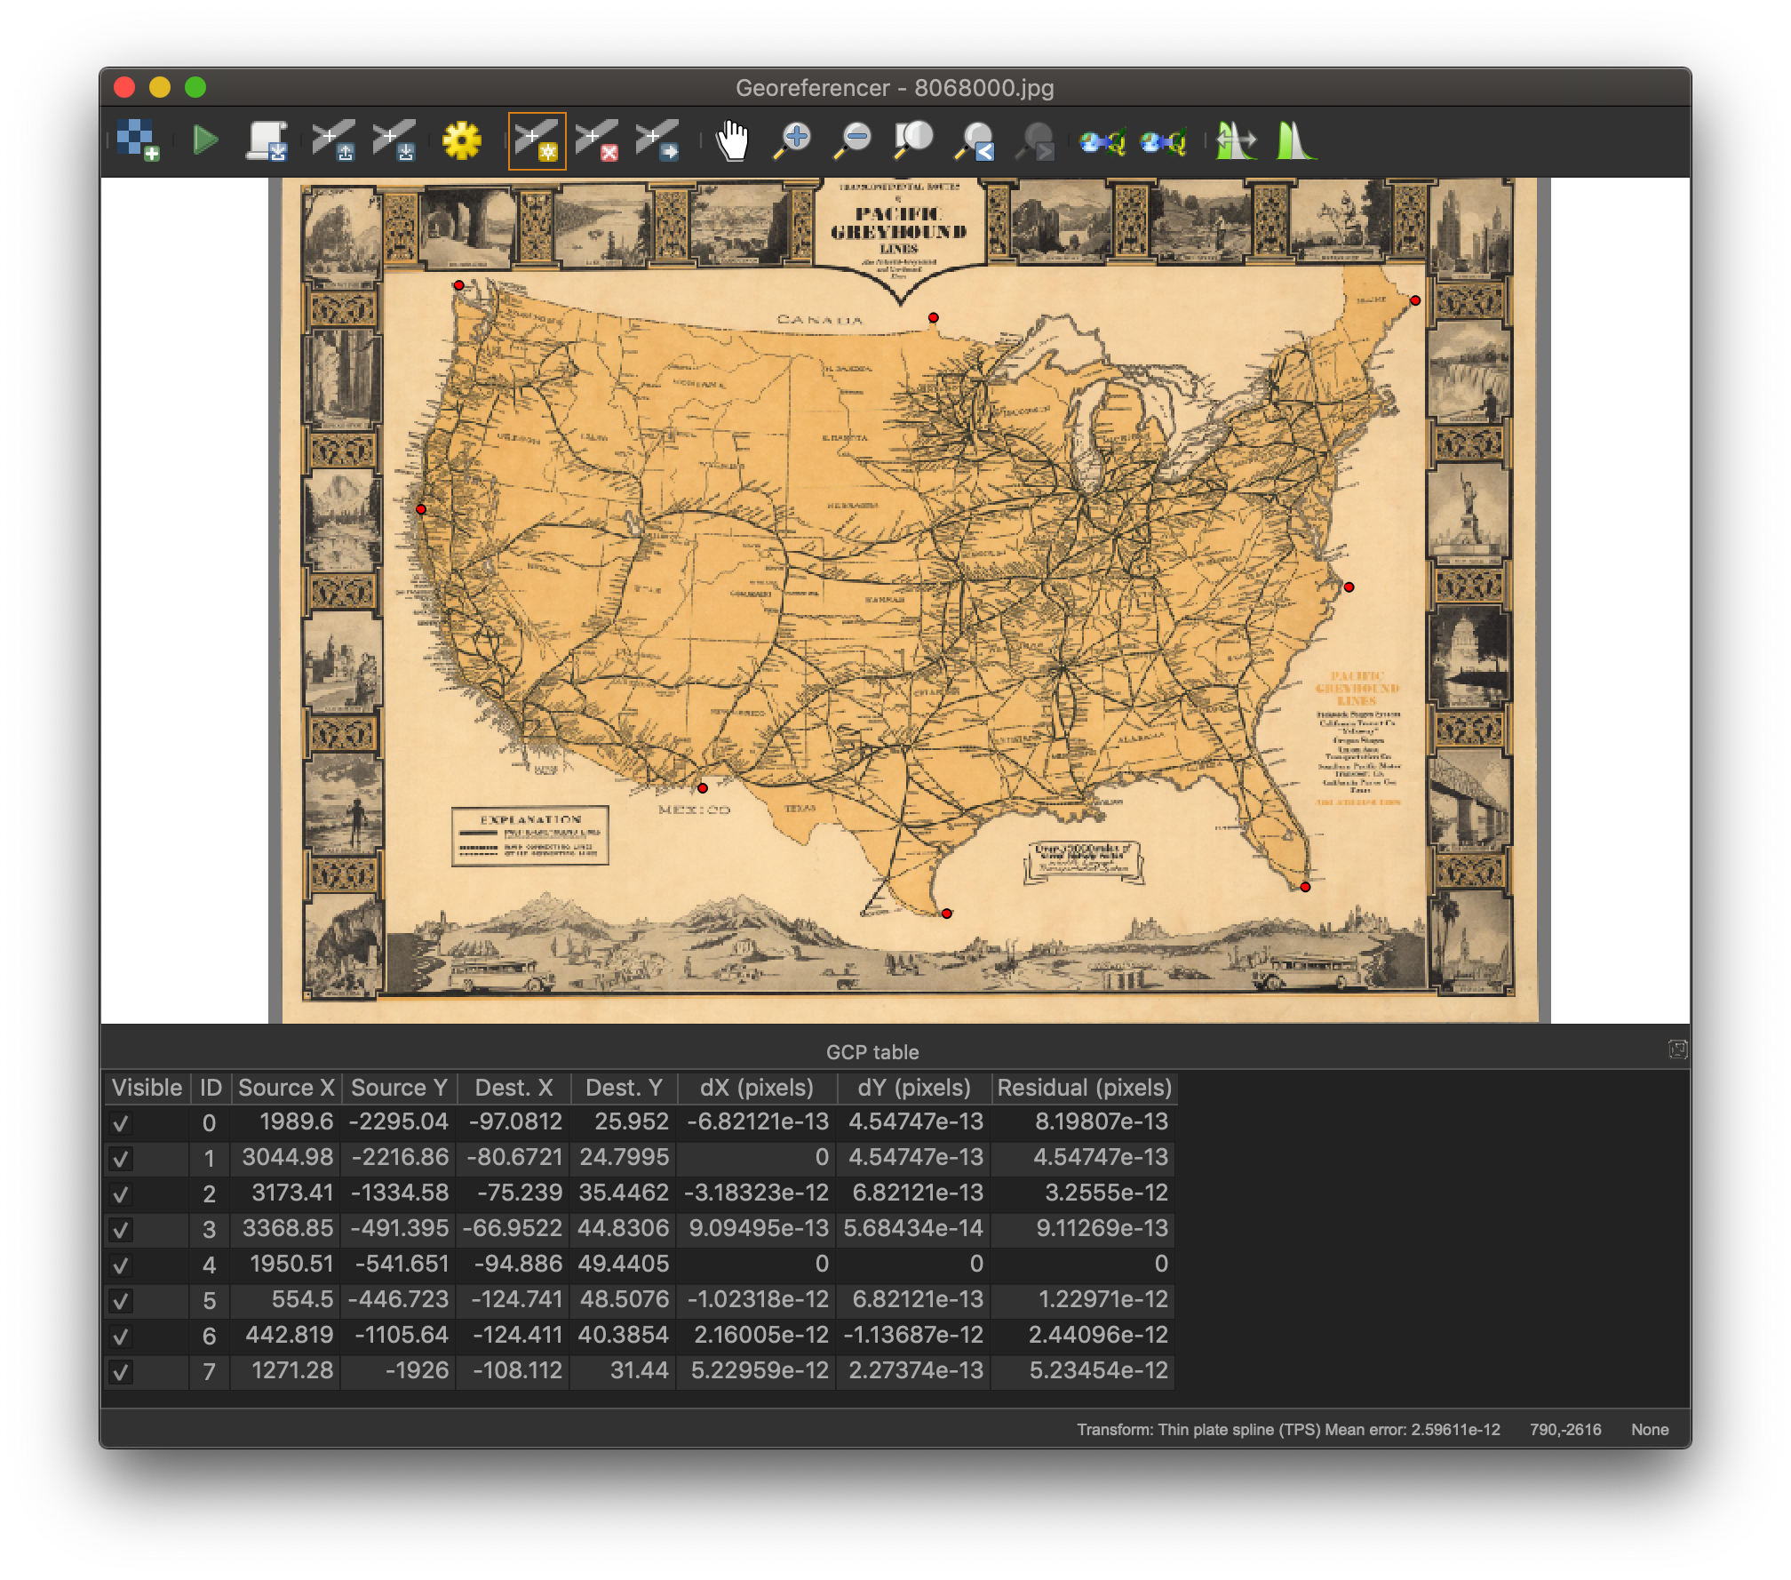Uncheck Visible for GCP ID 4

[121, 1265]
